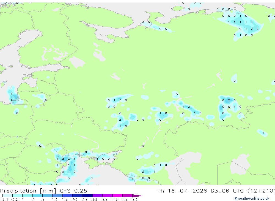Click the legend label '20'
This screenshot has width=275, height=201.
tap(74, 199)
